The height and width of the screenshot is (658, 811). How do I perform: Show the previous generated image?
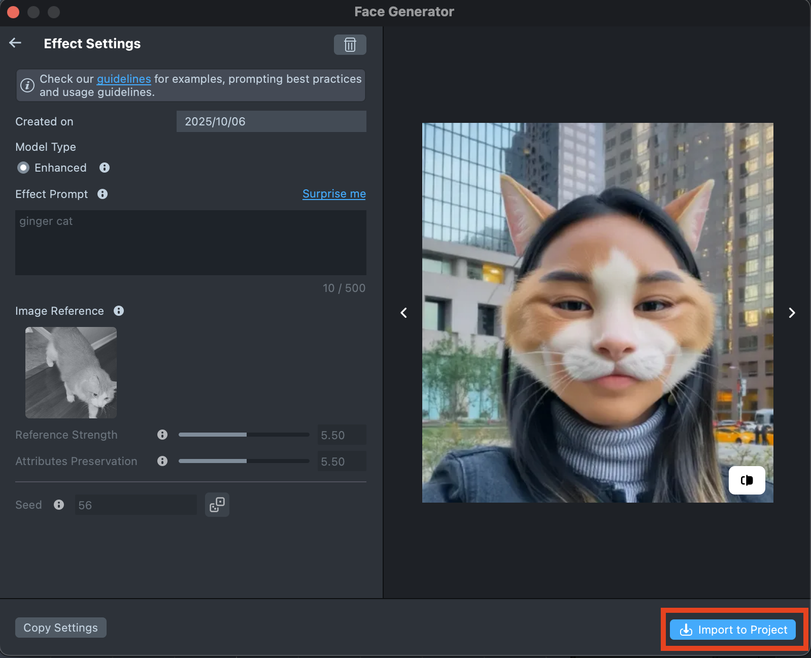(404, 313)
